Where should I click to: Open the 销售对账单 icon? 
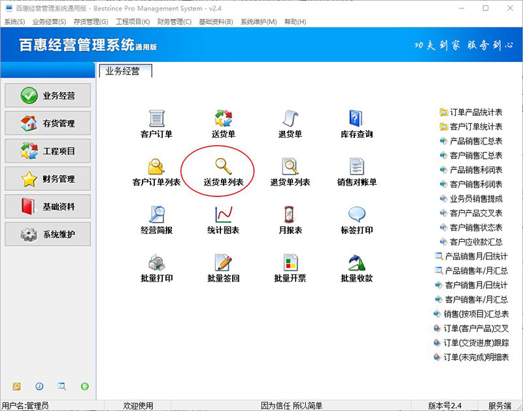356,167
